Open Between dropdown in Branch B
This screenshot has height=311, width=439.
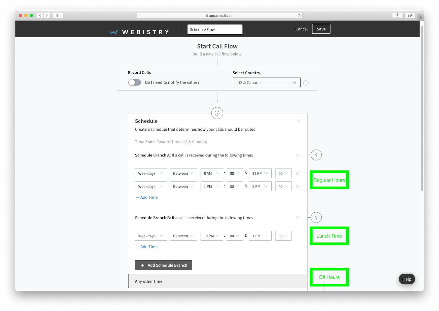[183, 236]
